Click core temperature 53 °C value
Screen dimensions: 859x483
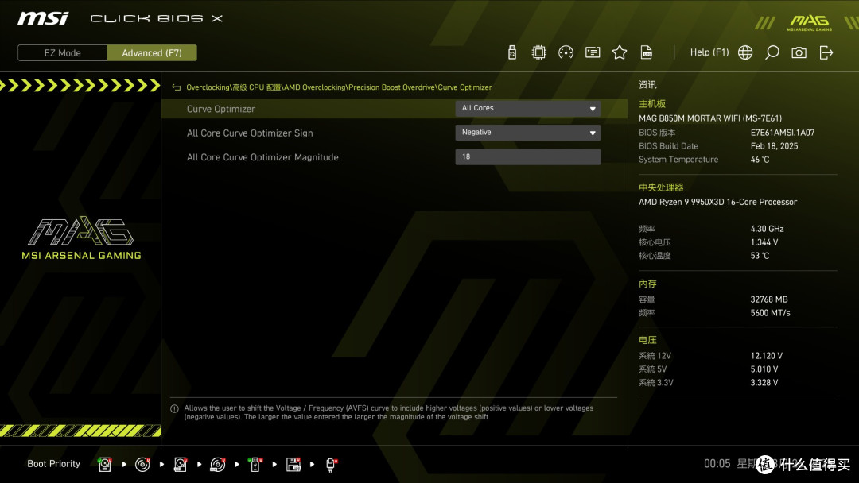click(x=760, y=256)
